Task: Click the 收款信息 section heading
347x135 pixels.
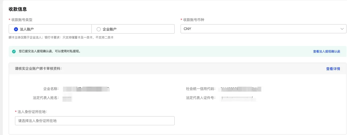Action: 18,9
